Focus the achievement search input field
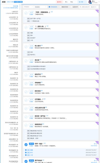 89,7
